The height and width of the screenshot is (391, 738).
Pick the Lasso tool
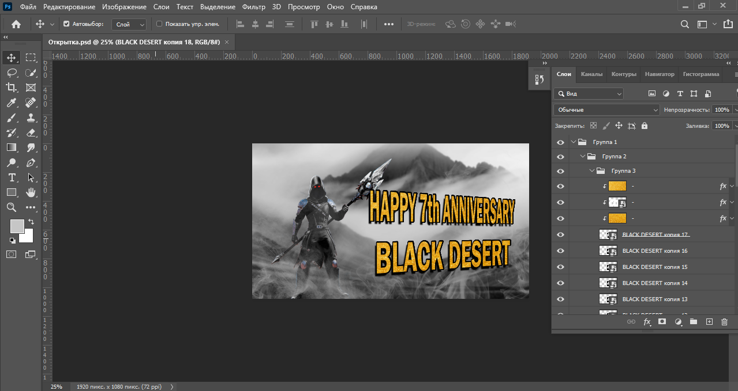11,73
